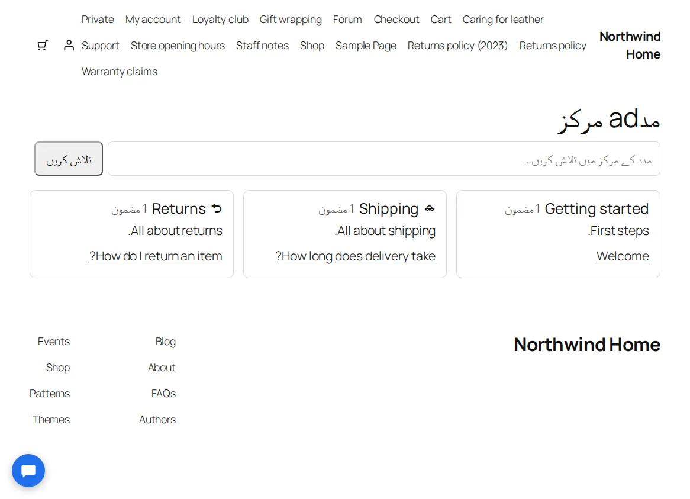Open Staff notes page
The height and width of the screenshot is (499, 690).
coord(262,46)
